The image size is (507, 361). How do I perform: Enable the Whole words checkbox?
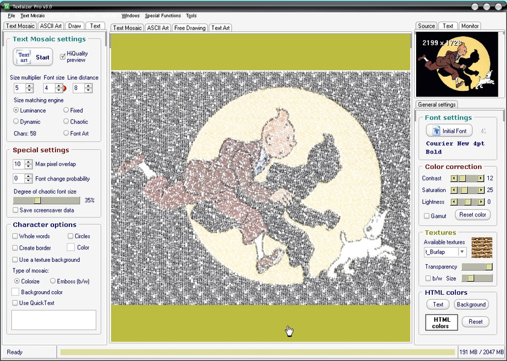pos(15,236)
